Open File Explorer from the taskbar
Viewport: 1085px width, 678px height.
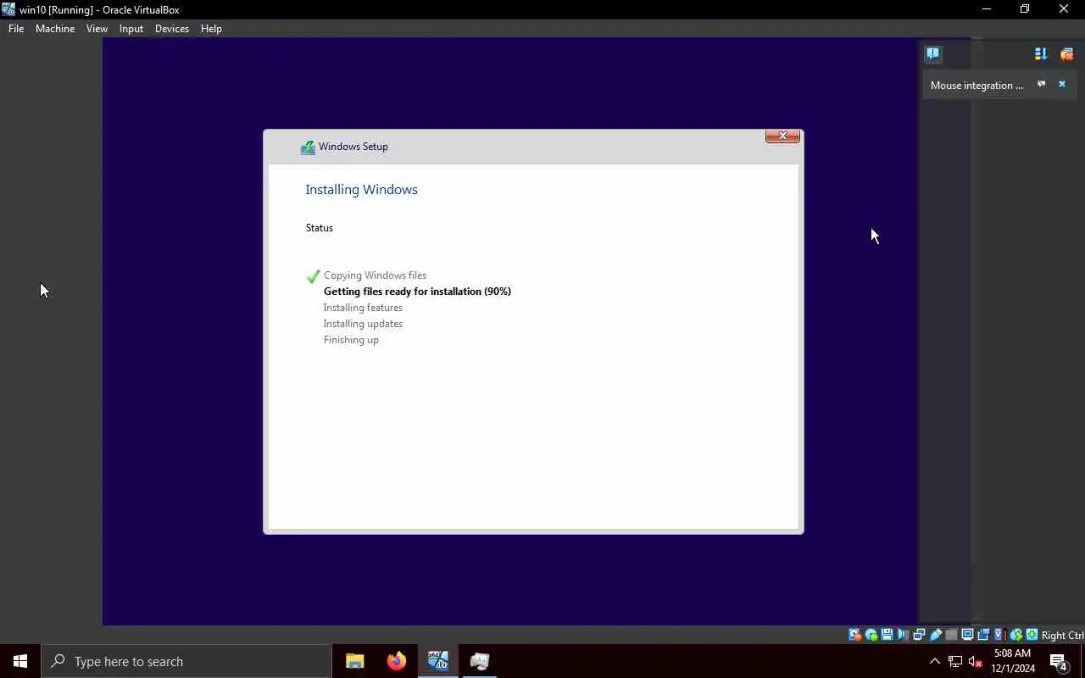(x=355, y=661)
